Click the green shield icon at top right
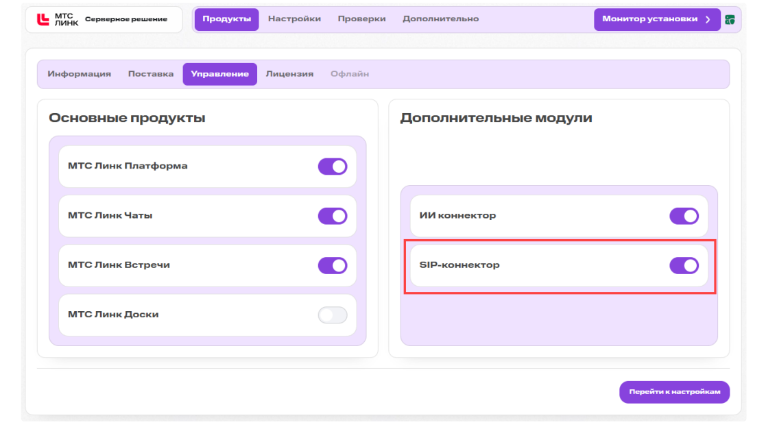 [730, 20]
